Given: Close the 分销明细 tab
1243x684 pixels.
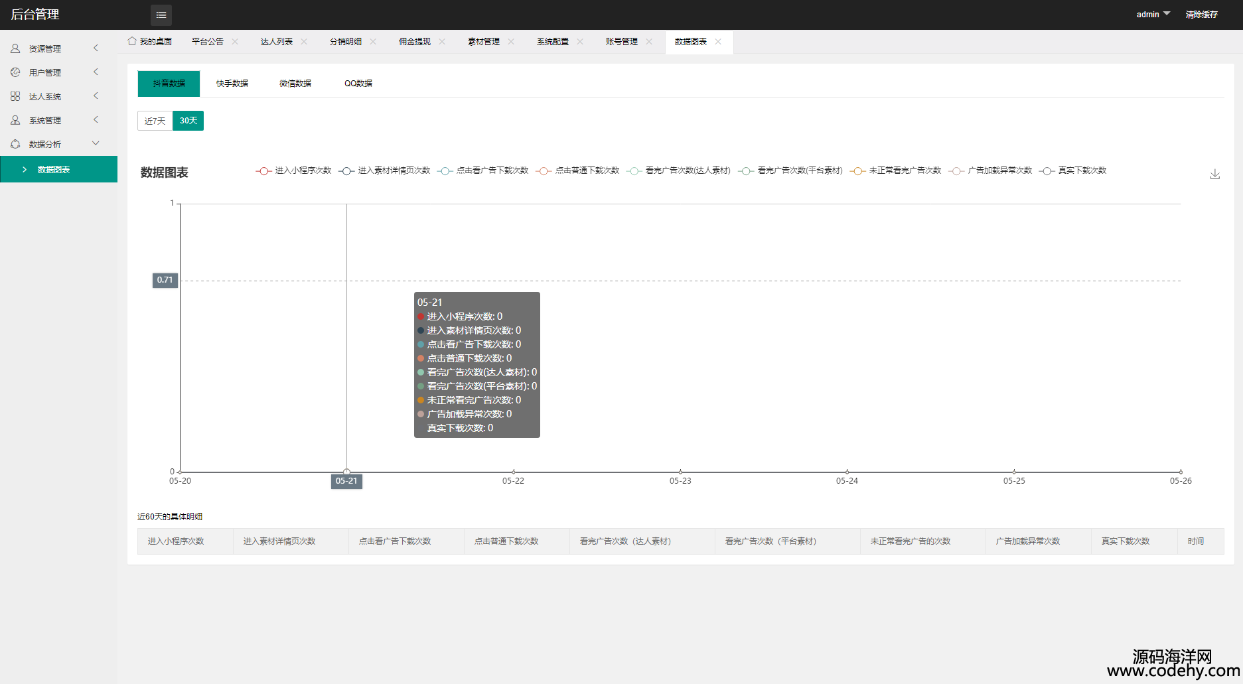Looking at the screenshot, I should click(x=373, y=41).
